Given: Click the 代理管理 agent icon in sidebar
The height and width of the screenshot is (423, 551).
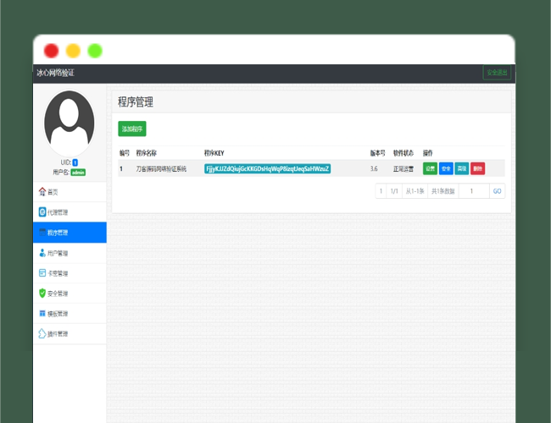Looking at the screenshot, I should (42, 211).
